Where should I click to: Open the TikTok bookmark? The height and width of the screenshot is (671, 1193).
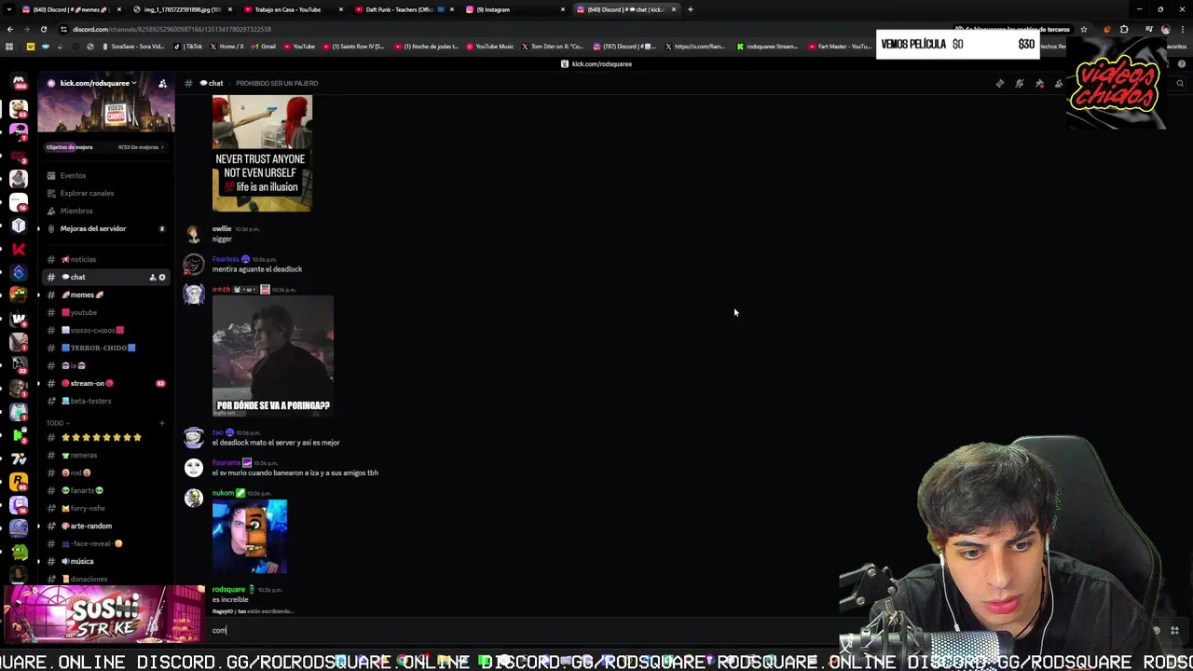click(x=190, y=46)
